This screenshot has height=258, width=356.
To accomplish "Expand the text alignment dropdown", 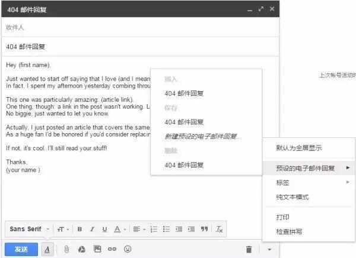I will (x=138, y=229).
